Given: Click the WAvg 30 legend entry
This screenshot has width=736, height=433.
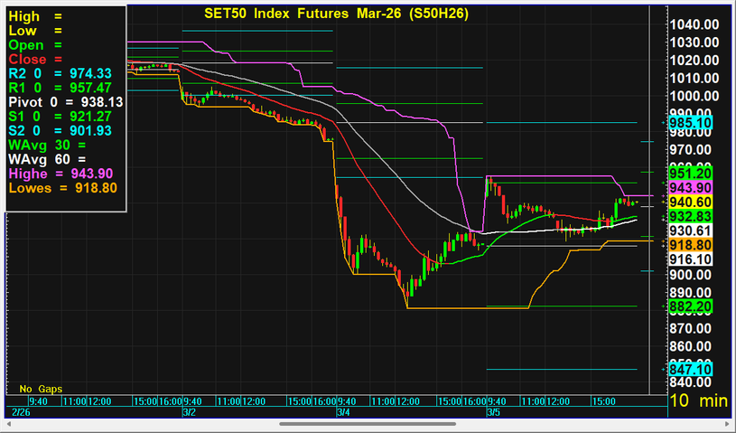Looking at the screenshot, I should pyautogui.click(x=45, y=145).
